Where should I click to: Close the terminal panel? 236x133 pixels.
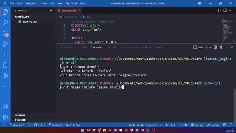pyautogui.click(x=232, y=47)
